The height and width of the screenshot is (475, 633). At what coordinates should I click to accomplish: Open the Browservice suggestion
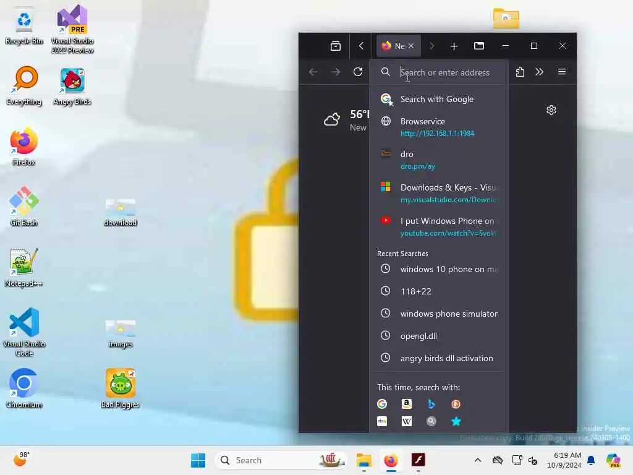[x=438, y=127]
